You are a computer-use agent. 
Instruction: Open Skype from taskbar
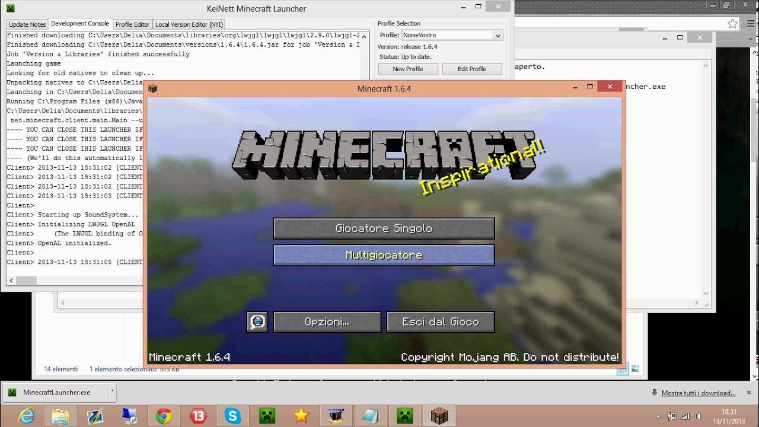click(232, 416)
